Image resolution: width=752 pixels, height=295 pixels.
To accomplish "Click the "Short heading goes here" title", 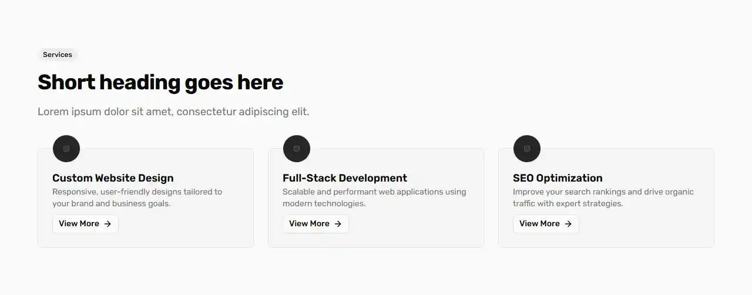I will [160, 82].
